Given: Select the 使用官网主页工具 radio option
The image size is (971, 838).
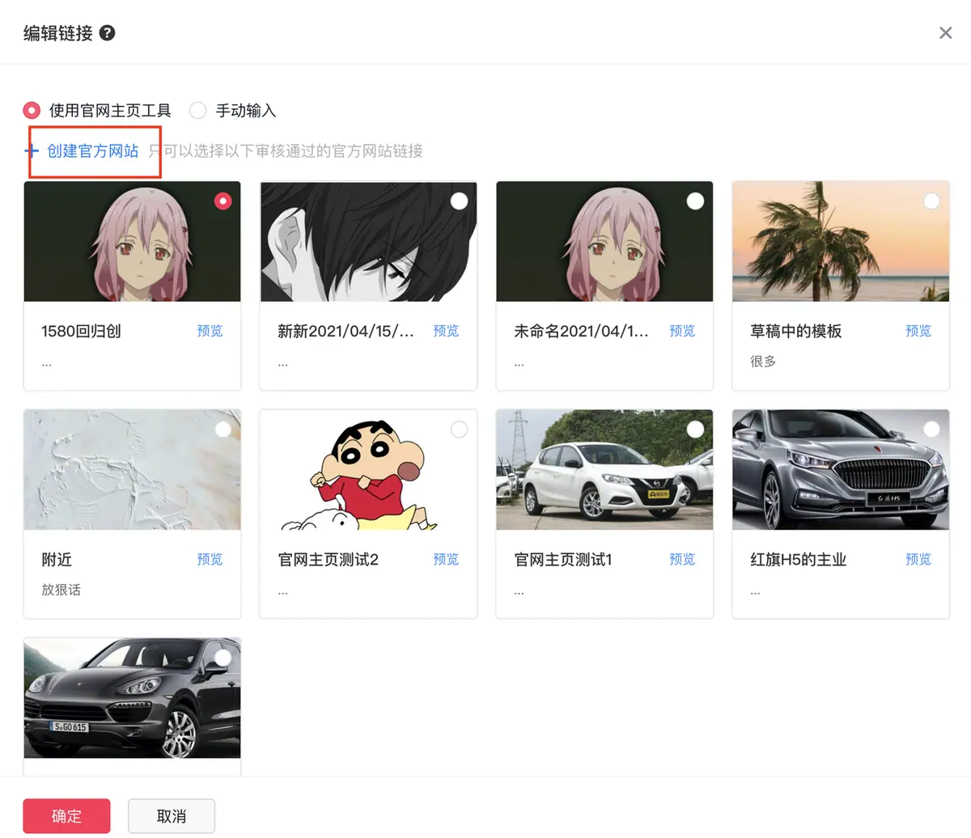Looking at the screenshot, I should 32,110.
